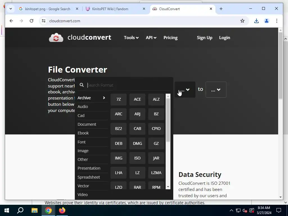The width and height of the screenshot is (288, 216).
Task: Open Chrome downloads icon
Action: (x=256, y=21)
